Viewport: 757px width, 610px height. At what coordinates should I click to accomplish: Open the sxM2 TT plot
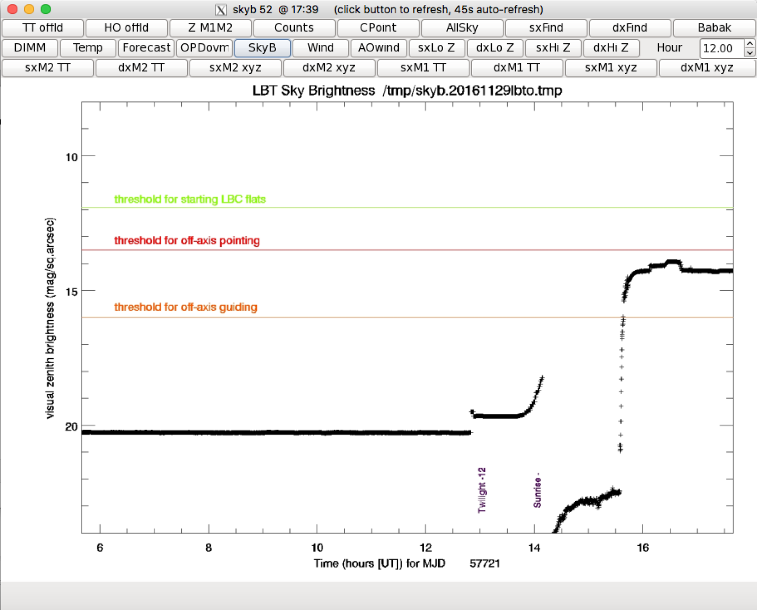click(48, 68)
